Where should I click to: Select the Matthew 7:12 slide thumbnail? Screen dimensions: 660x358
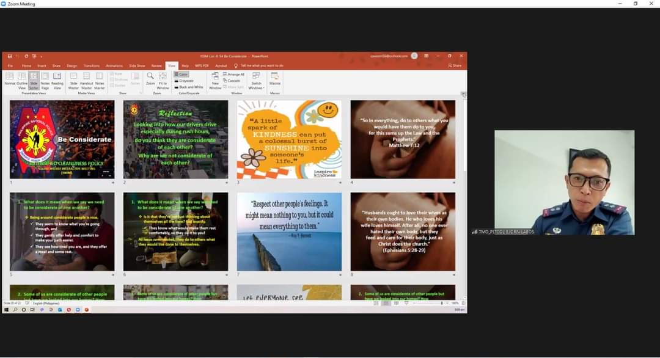(x=403, y=139)
